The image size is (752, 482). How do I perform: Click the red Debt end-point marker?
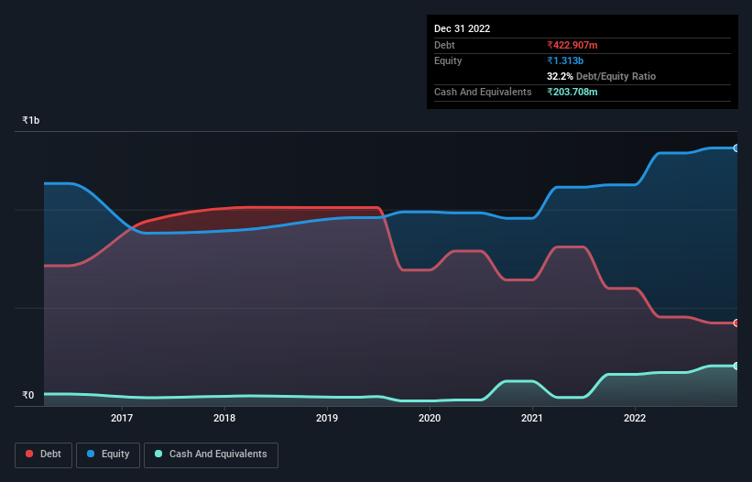736,323
